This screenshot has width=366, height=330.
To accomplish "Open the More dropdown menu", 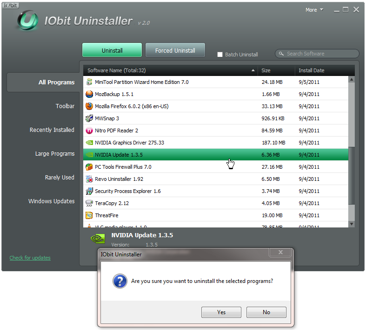I will click(x=314, y=10).
